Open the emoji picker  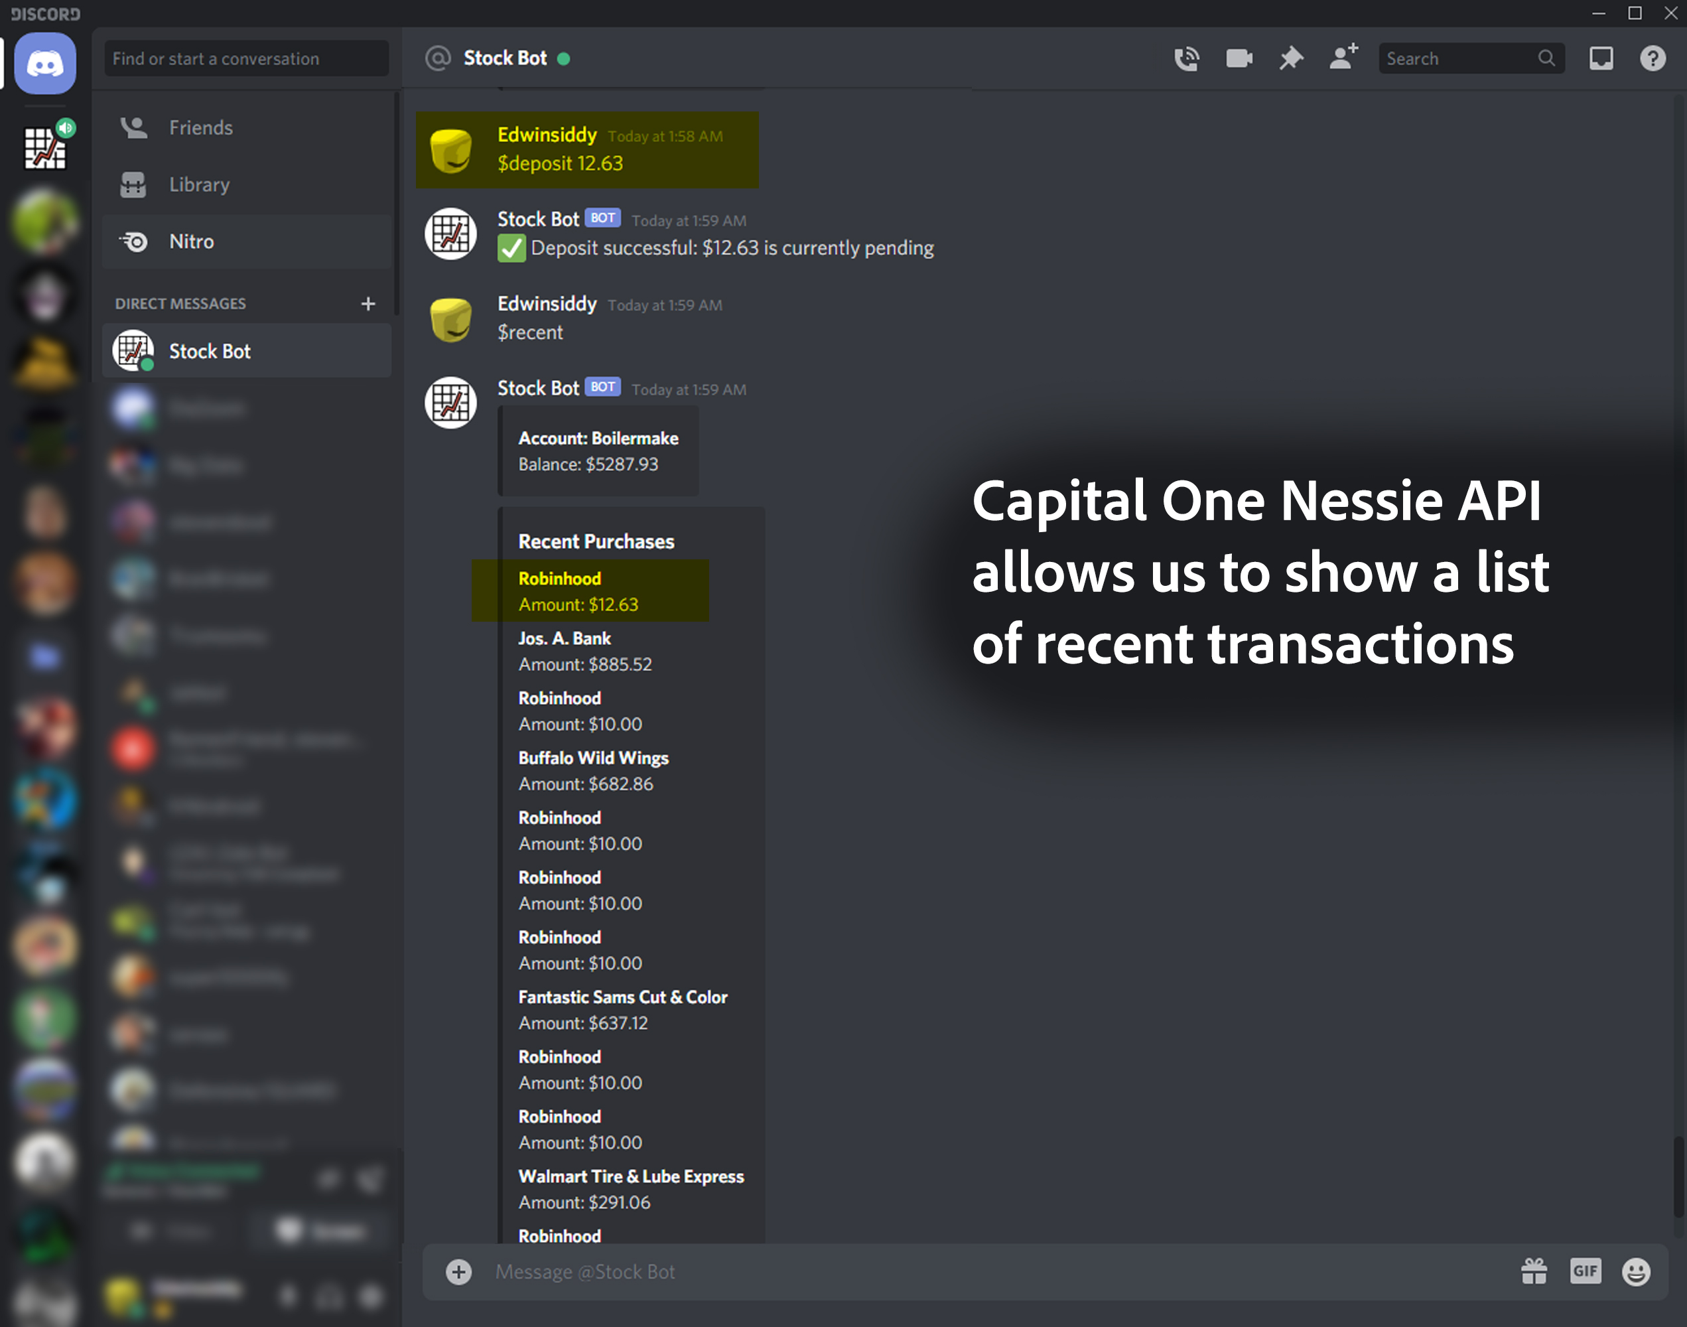pyautogui.click(x=1636, y=1272)
